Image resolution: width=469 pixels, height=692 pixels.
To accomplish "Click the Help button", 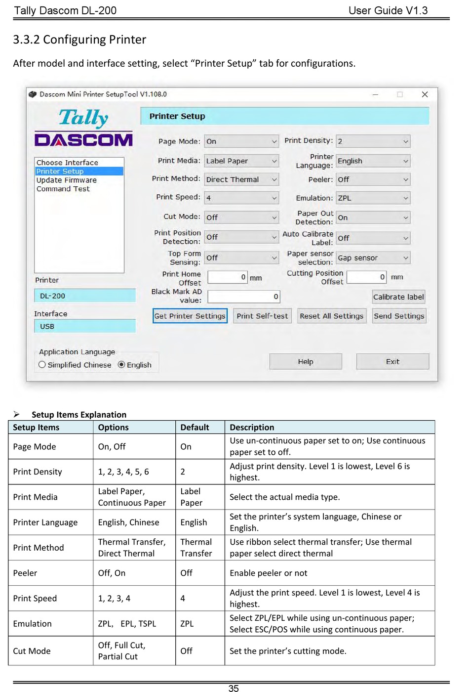I will pos(306,361).
